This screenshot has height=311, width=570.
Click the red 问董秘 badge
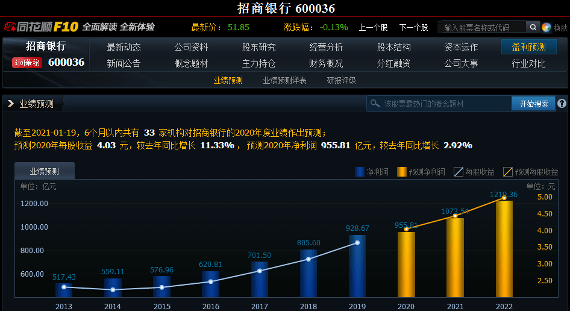point(27,63)
